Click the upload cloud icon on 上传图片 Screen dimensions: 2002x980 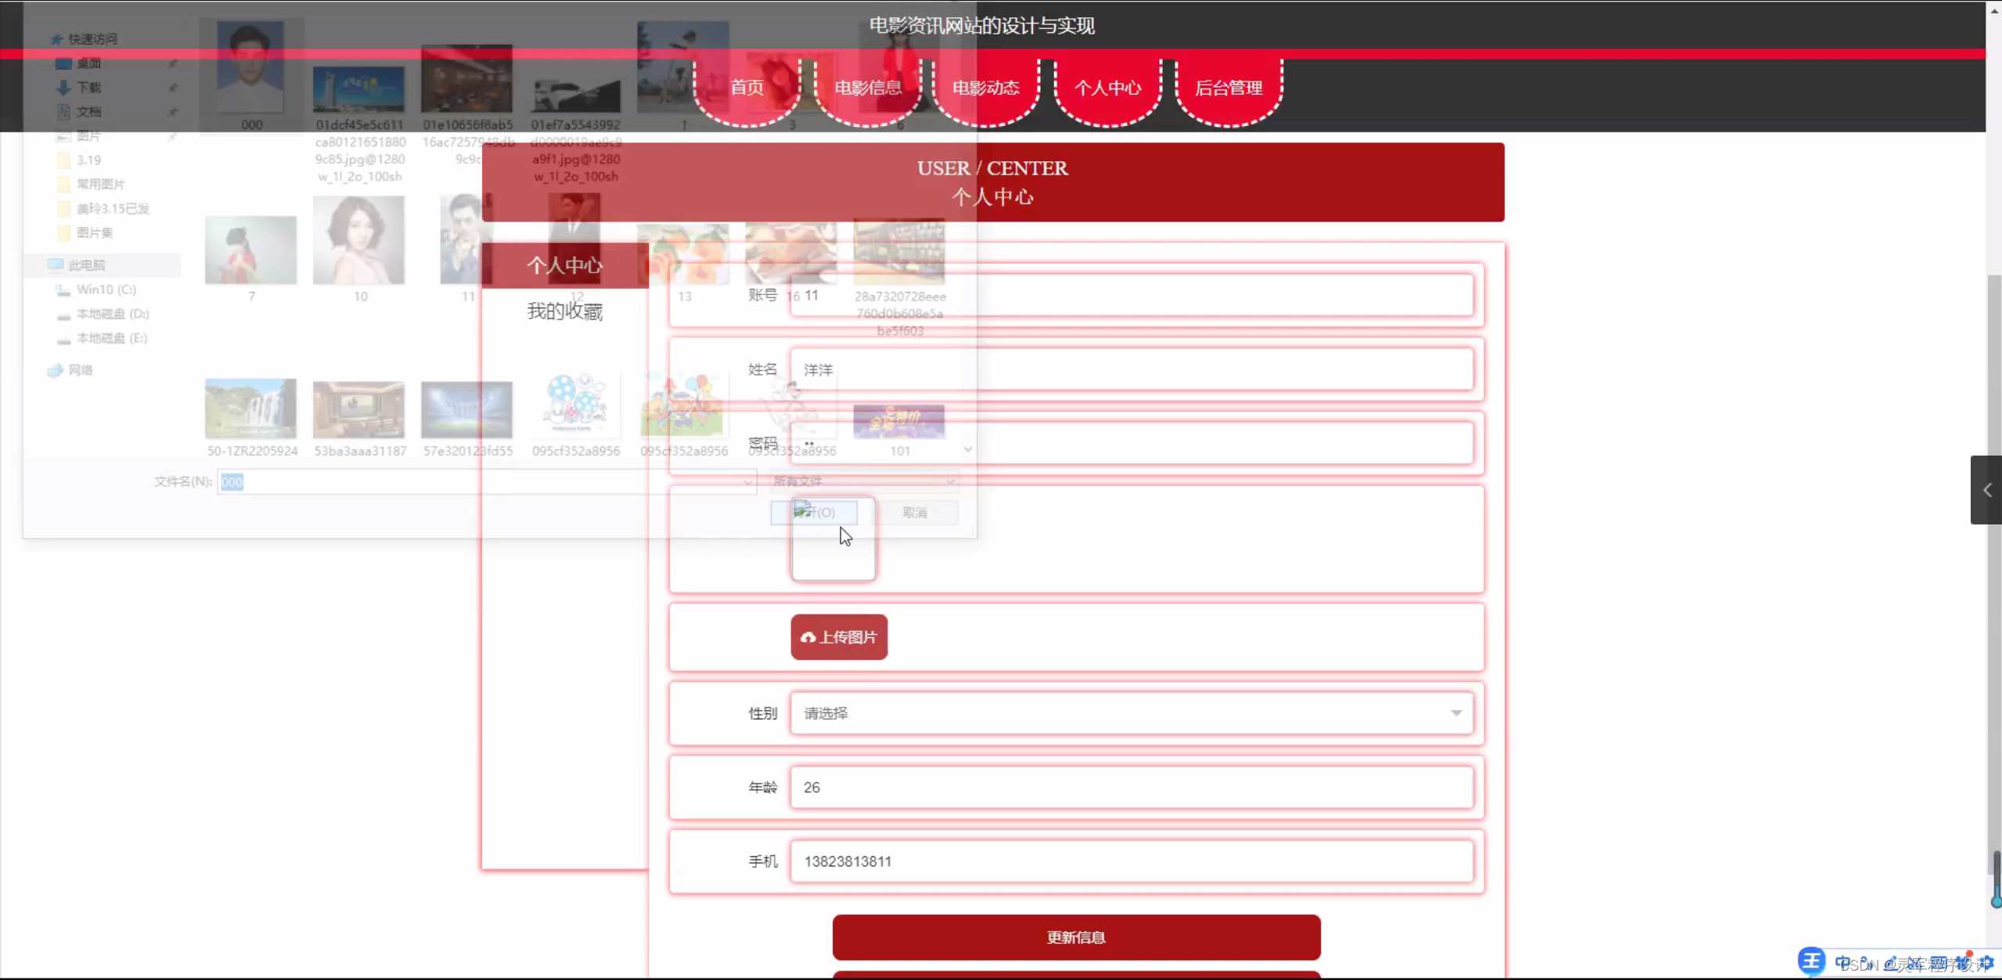807,637
